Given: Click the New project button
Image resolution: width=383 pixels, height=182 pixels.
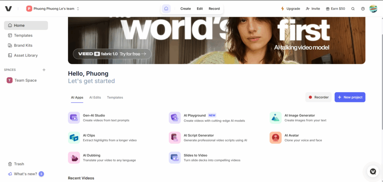Looking at the screenshot, I should 350,97.
